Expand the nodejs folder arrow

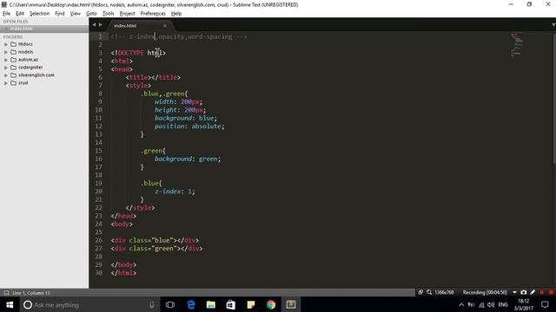click(x=6, y=52)
